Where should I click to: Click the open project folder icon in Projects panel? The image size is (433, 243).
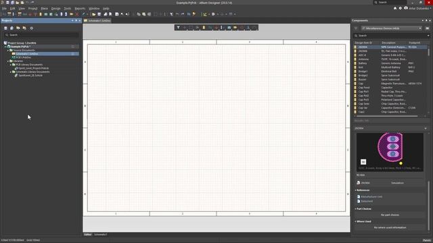coord(18,28)
